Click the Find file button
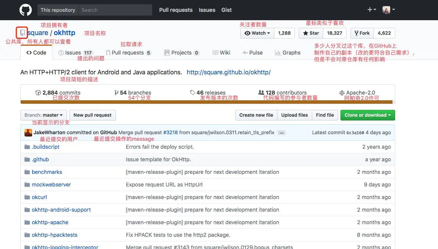Screen dimensions: 438x249 (x=325, y=115)
